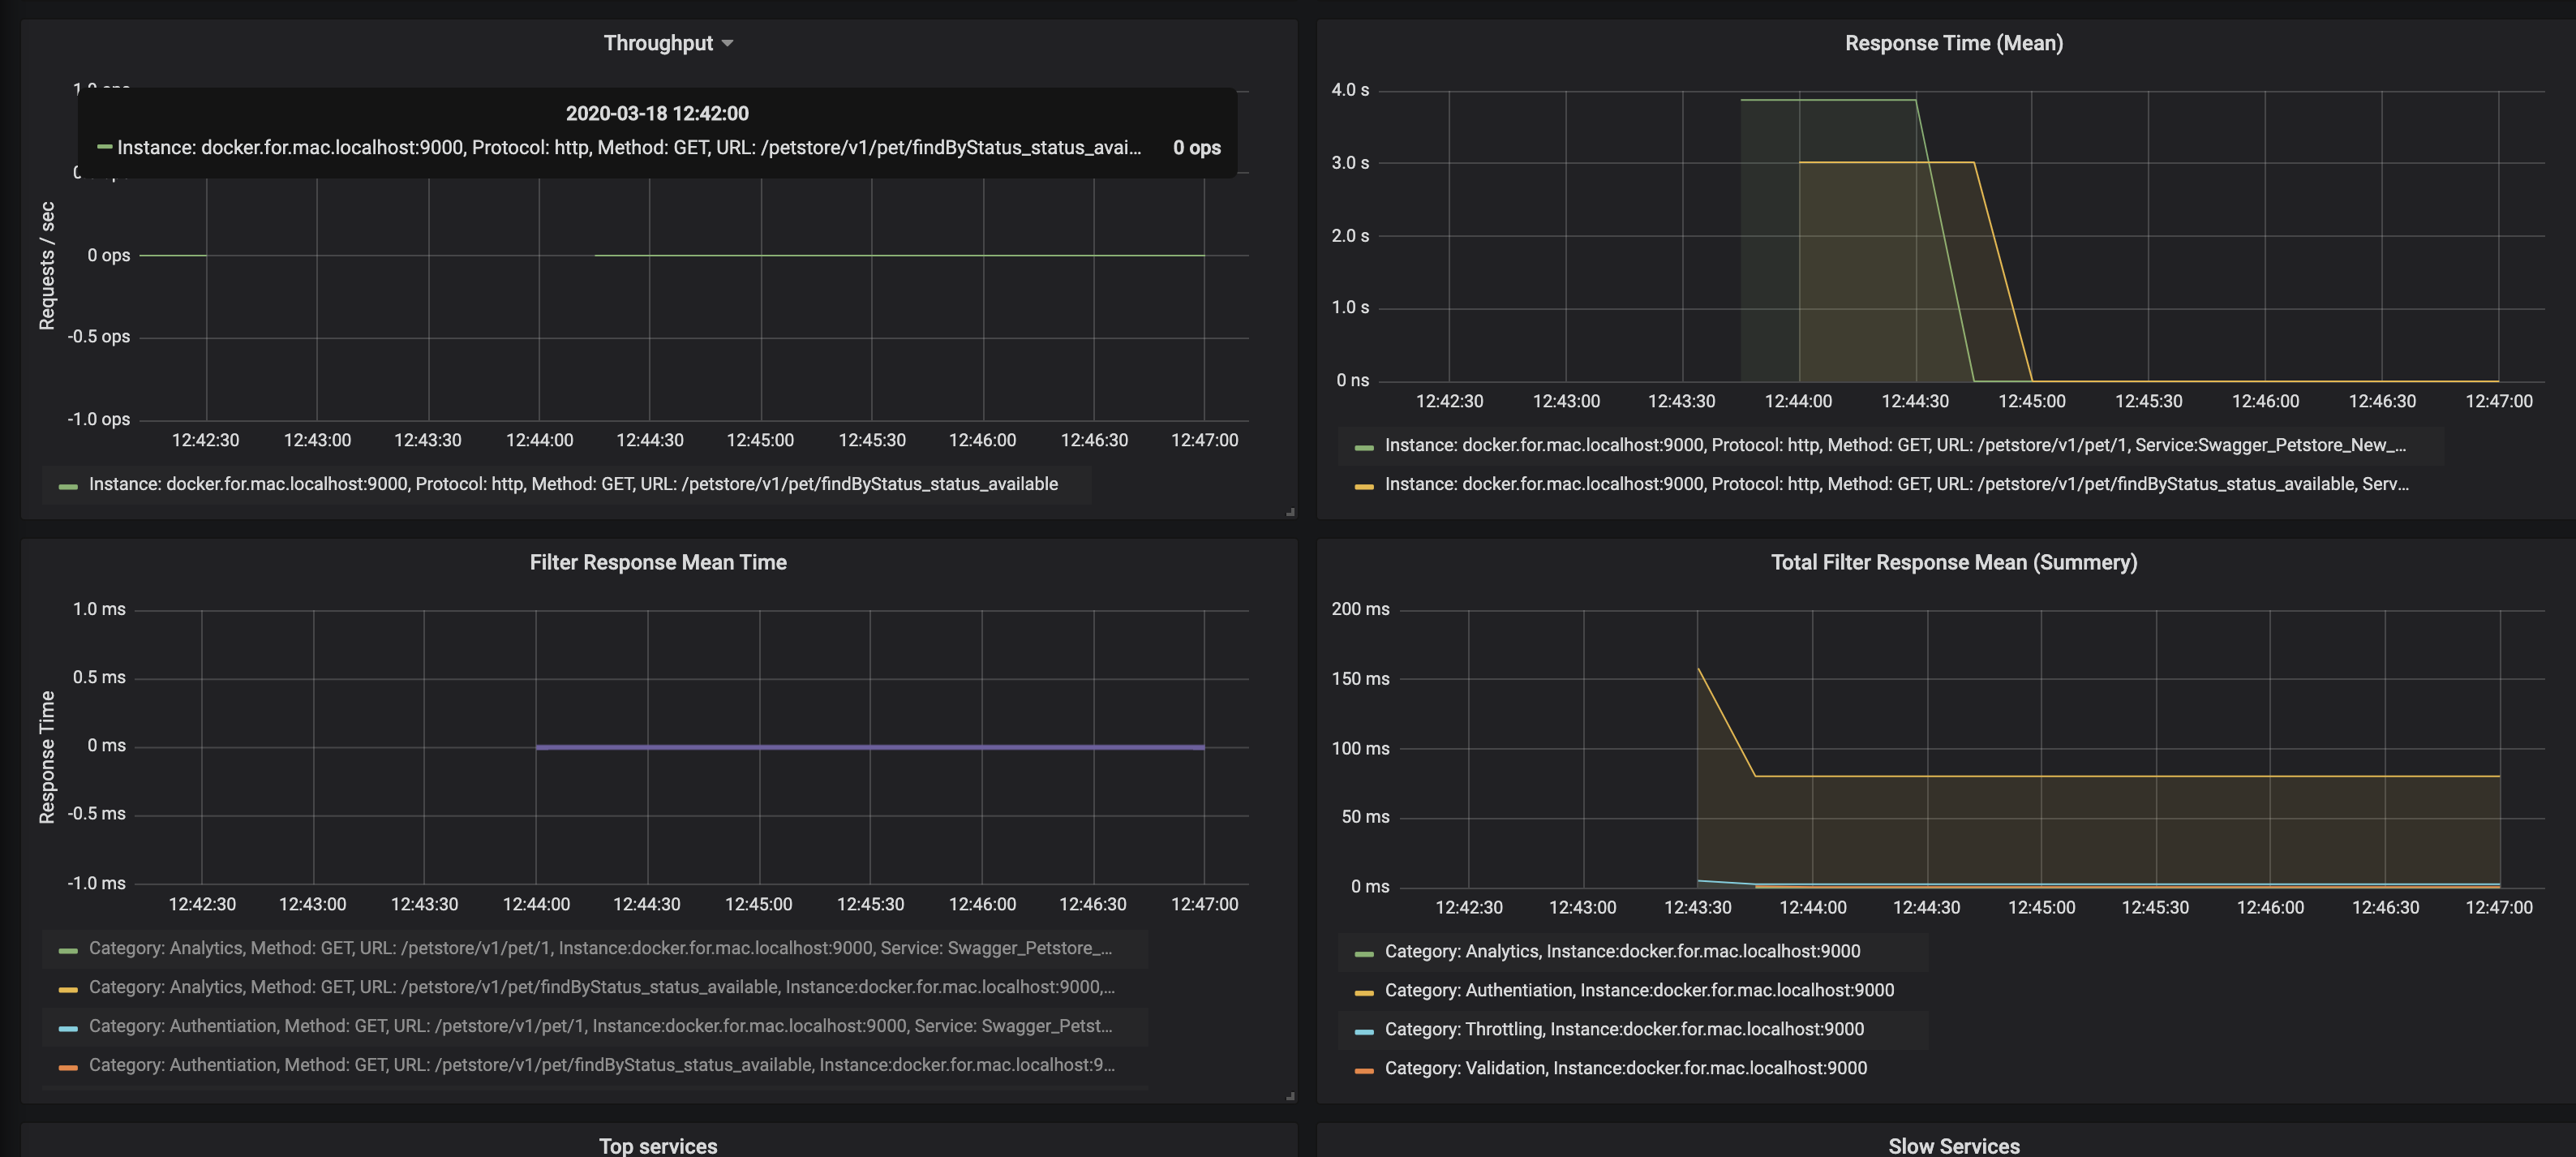Click the Total Filter Response Mean (Summery) title
Image resolution: width=2576 pixels, height=1157 pixels.
click(x=1953, y=563)
